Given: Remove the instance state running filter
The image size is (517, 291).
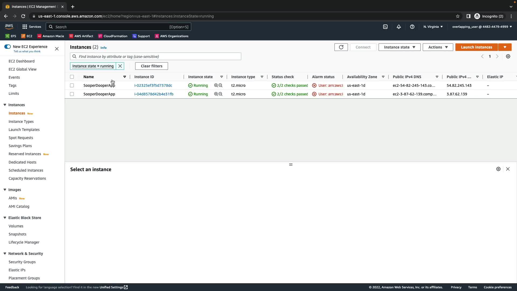Looking at the screenshot, I should (x=120, y=66).
